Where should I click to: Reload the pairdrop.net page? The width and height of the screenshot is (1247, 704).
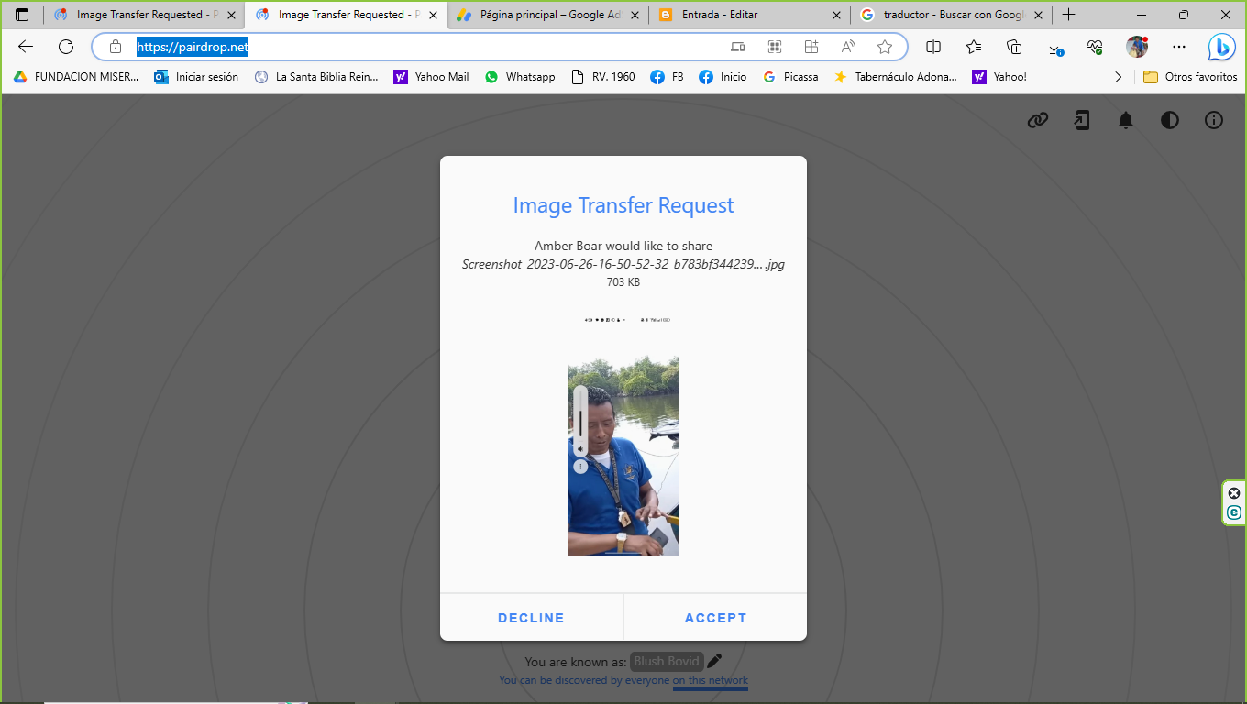click(66, 47)
